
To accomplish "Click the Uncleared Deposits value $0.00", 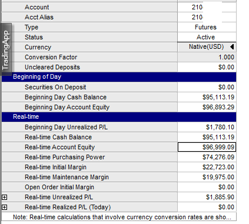I will pos(207,67).
